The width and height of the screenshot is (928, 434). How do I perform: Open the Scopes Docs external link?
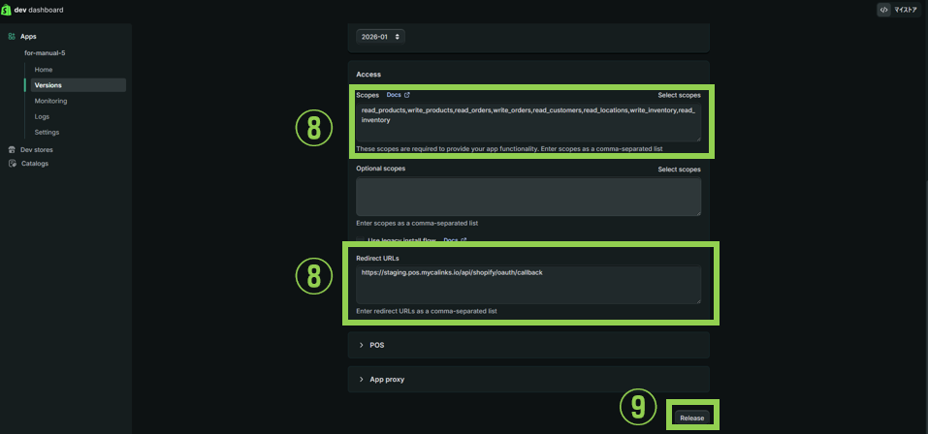pos(398,95)
